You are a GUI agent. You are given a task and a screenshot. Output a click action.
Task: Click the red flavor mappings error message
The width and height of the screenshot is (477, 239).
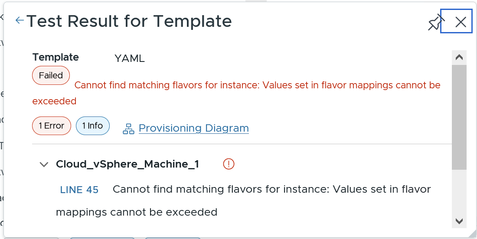[x=257, y=85]
